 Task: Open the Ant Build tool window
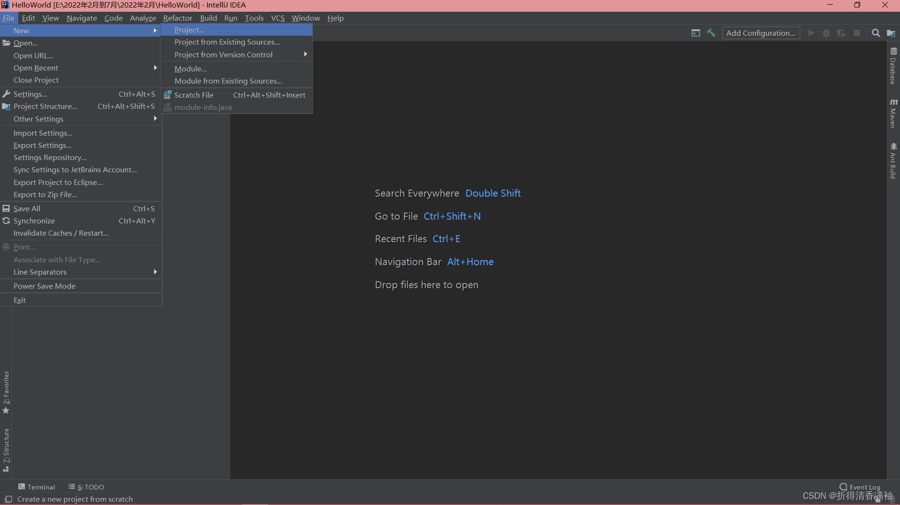893,161
